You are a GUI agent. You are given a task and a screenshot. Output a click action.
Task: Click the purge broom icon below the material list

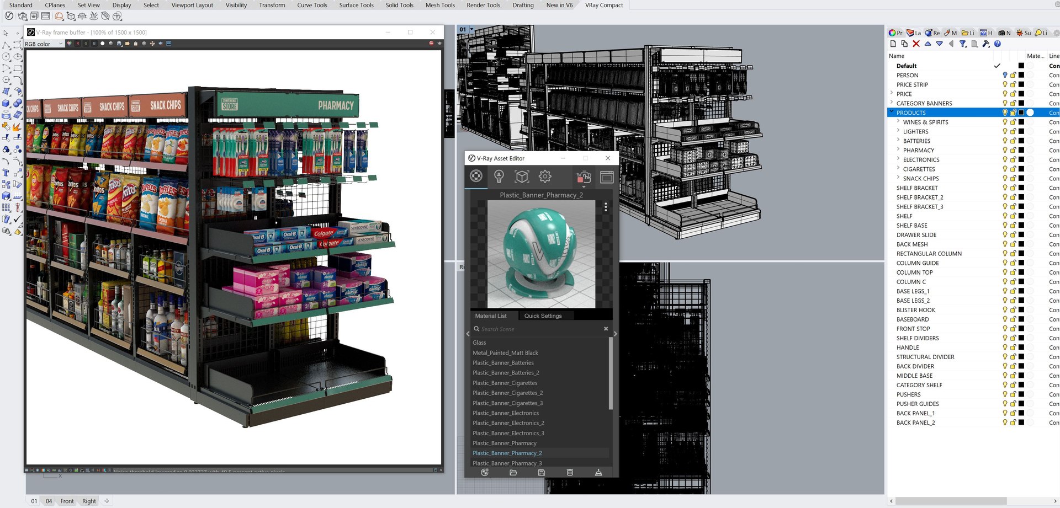click(598, 472)
